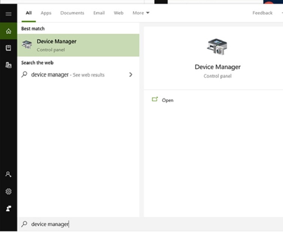
Task: Select Device Manager best match result
Action: pos(78,45)
